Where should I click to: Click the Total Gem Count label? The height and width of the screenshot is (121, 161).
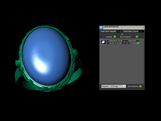(x=130, y=31)
